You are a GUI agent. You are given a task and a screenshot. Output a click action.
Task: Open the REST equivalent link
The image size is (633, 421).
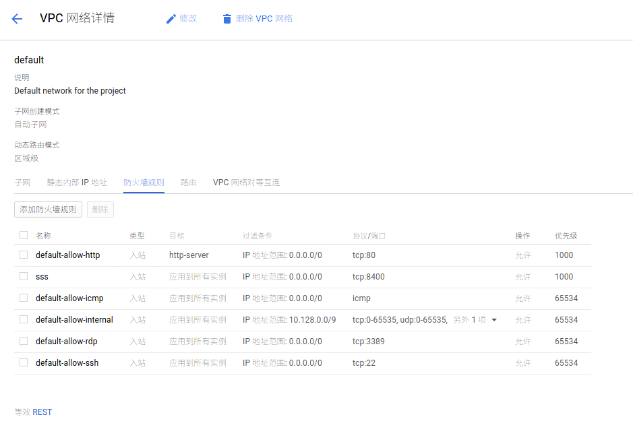41,412
